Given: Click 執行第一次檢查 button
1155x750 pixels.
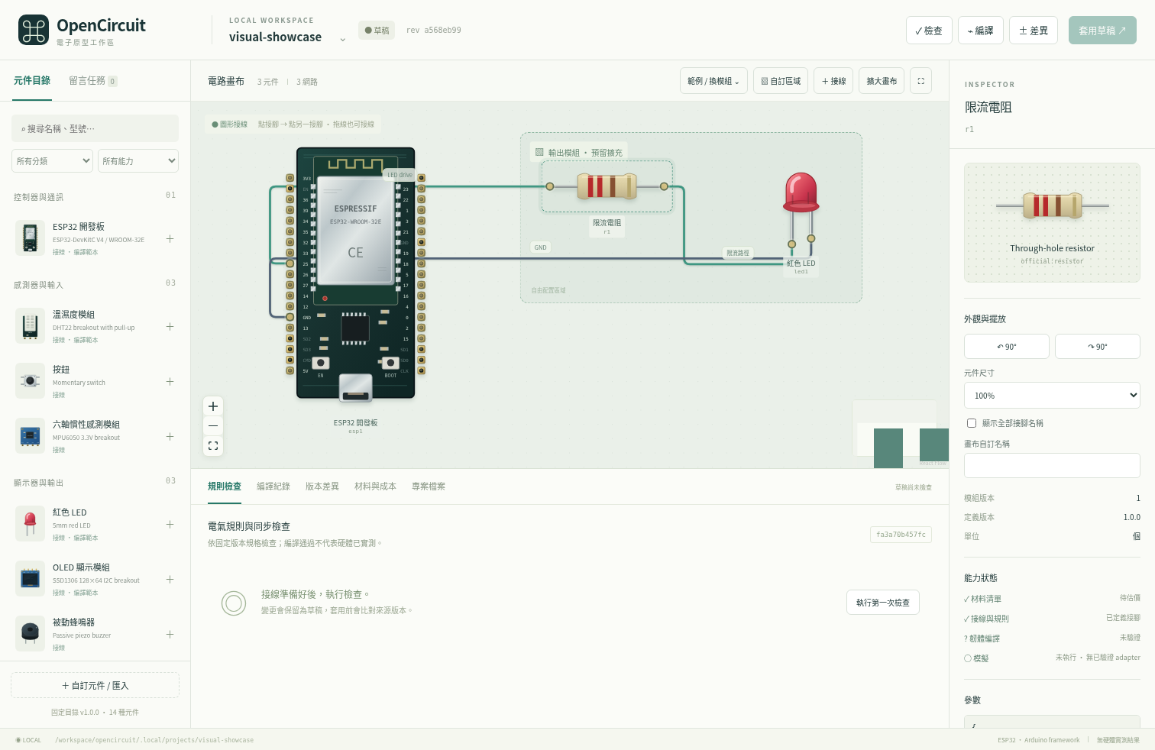Looking at the screenshot, I should [x=883, y=603].
